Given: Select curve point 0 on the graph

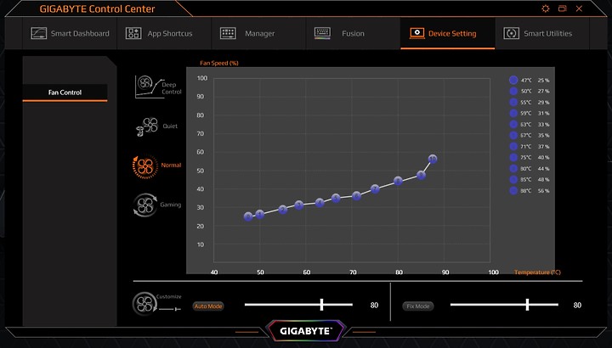Looking at the screenshot, I should (x=248, y=216).
